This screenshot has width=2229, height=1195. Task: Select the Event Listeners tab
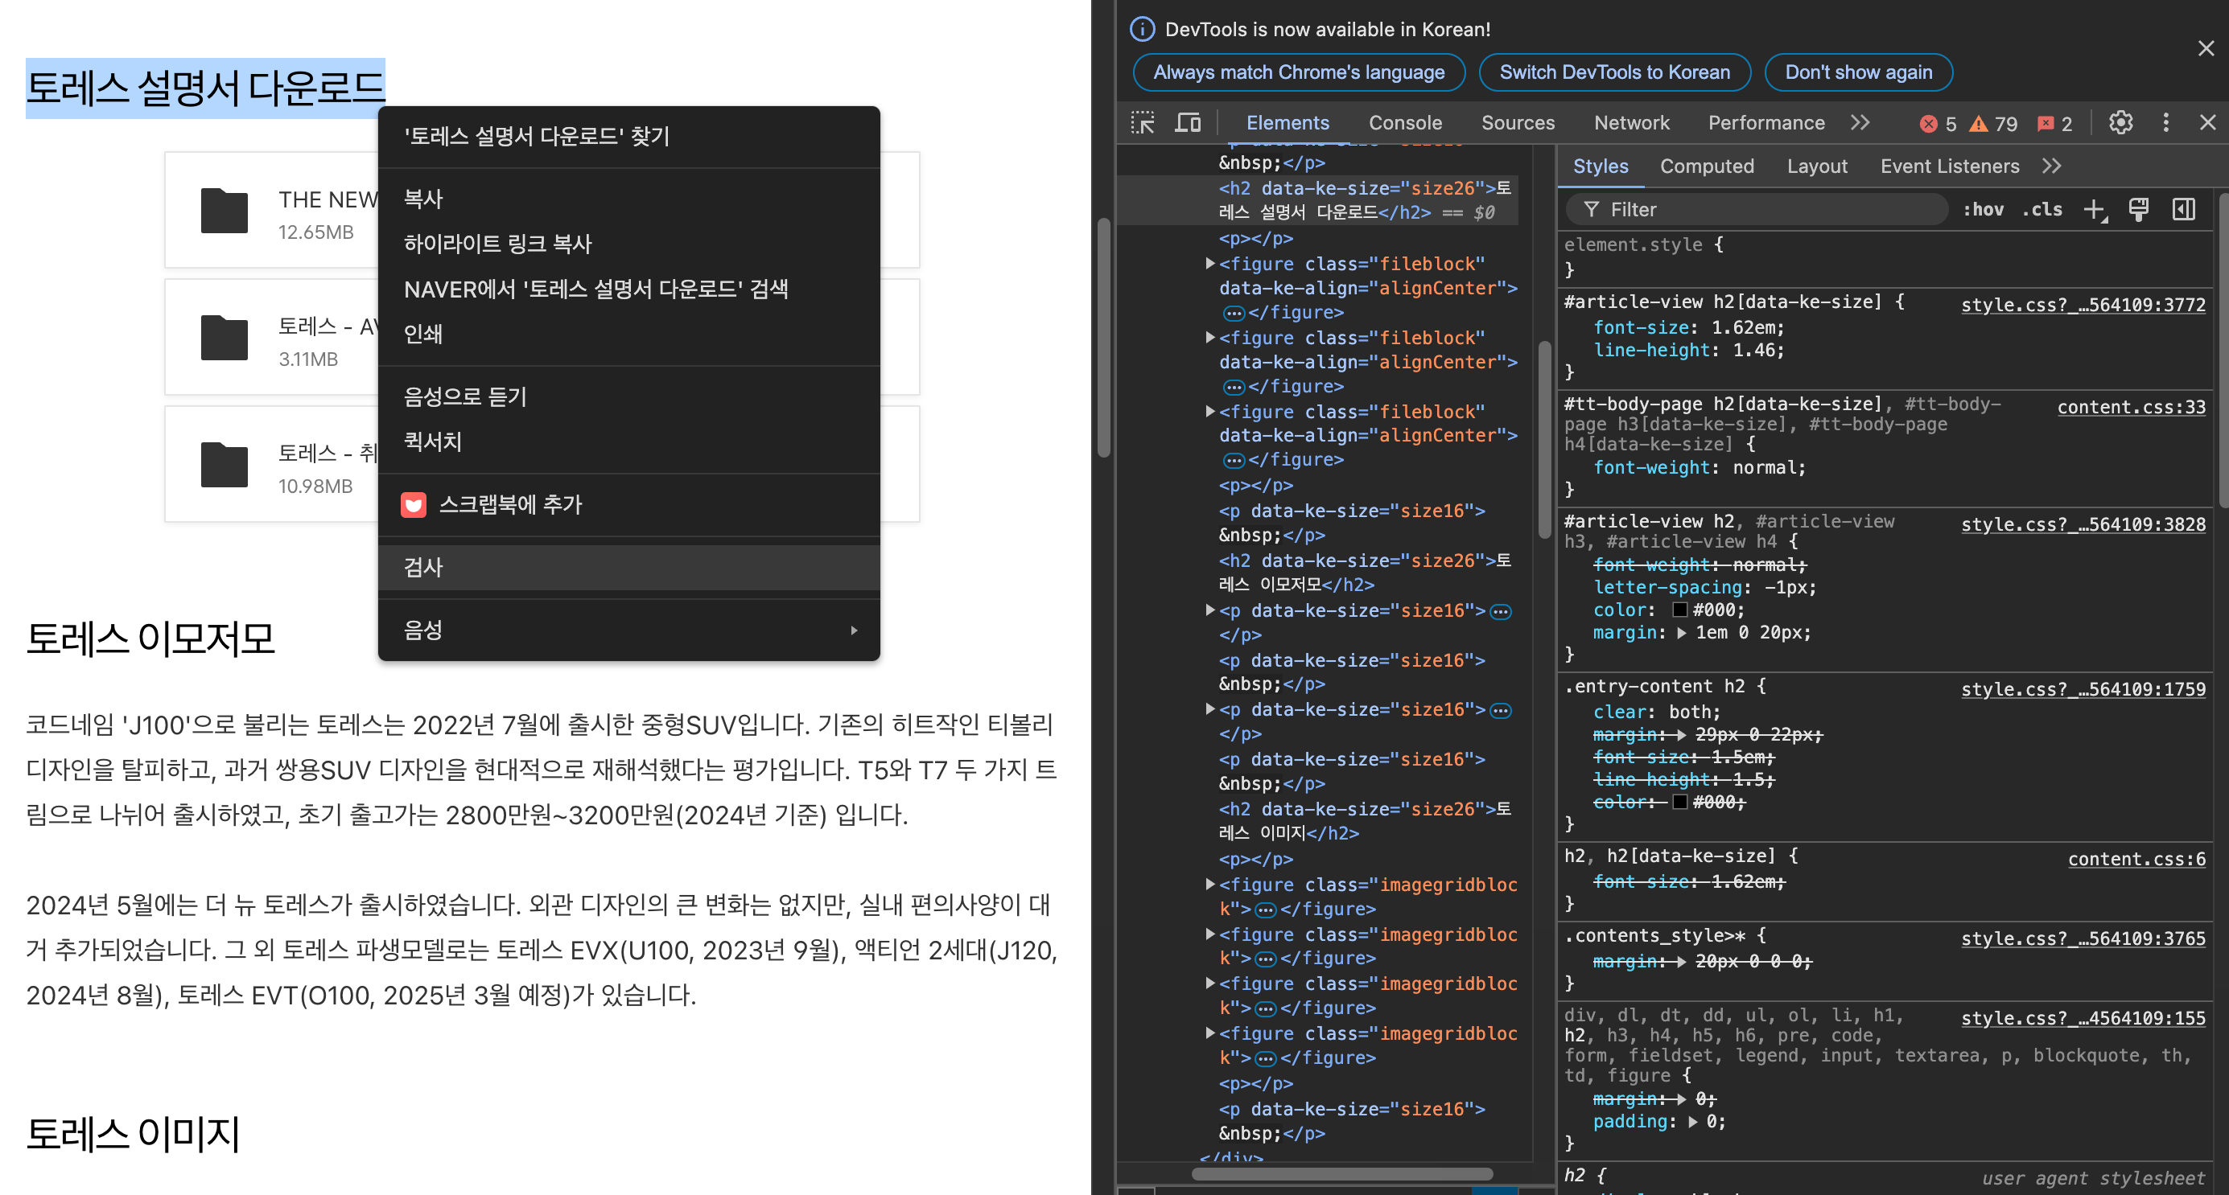(1950, 166)
